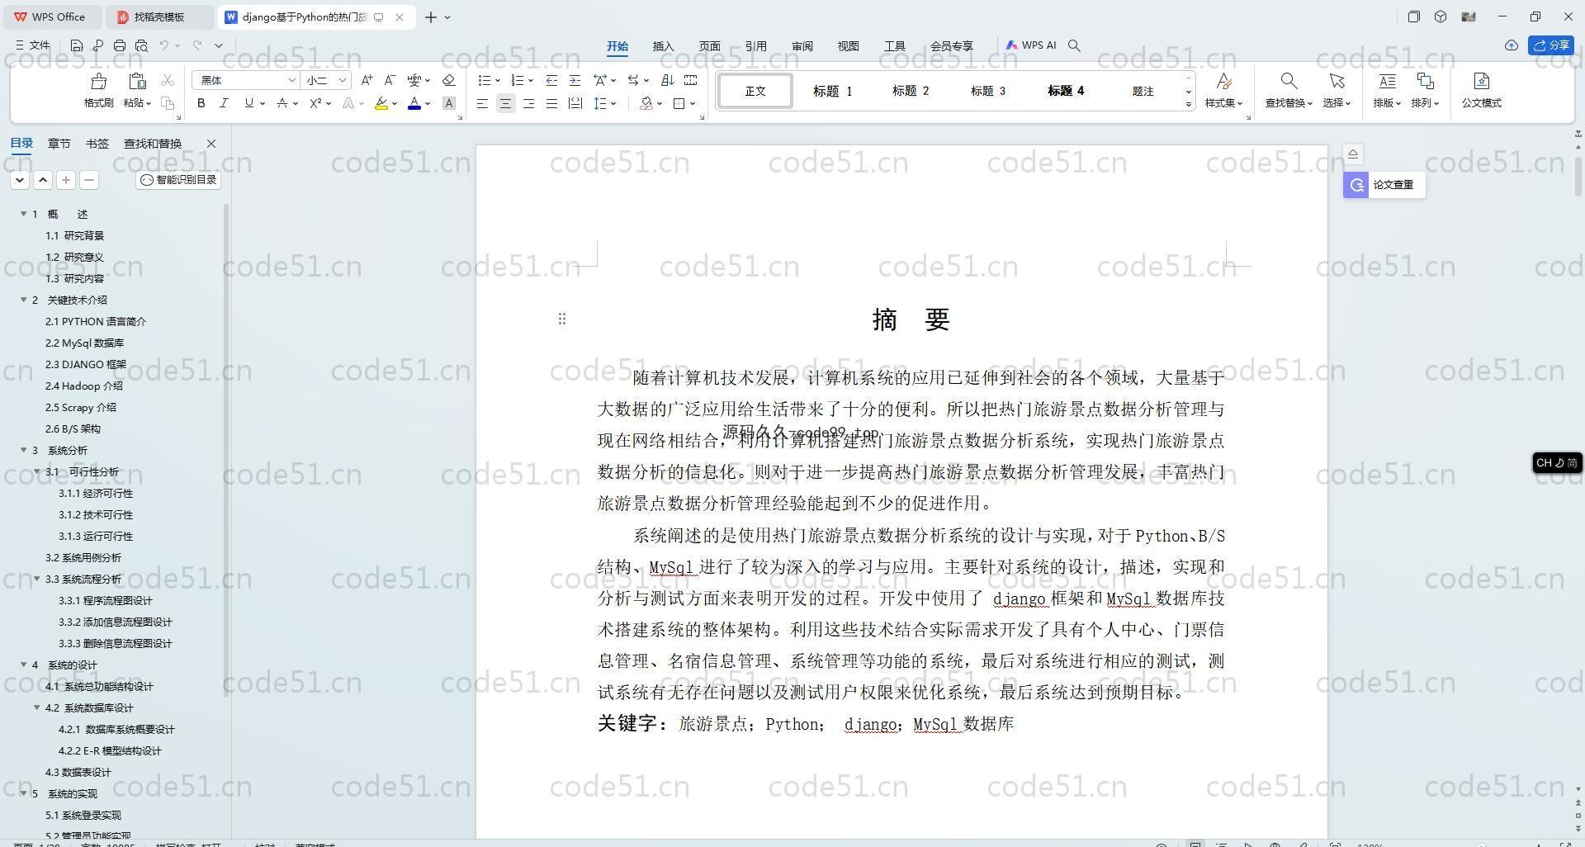Click the Paste clipboard icon

(137, 81)
